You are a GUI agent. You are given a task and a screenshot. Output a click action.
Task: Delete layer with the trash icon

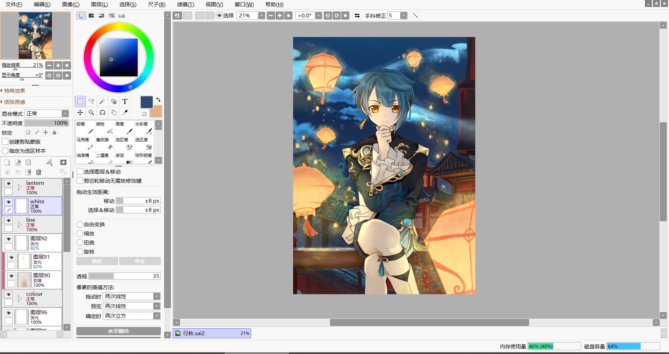tap(39, 172)
